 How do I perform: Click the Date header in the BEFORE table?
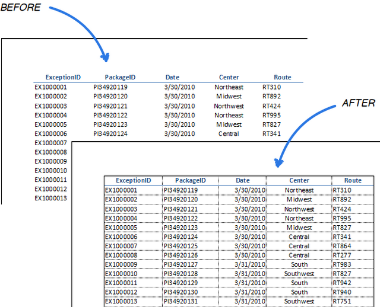pyautogui.click(x=172, y=77)
